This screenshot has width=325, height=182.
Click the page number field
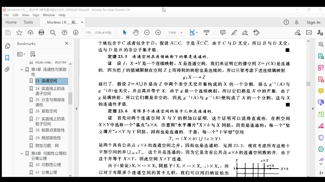click(88, 33)
